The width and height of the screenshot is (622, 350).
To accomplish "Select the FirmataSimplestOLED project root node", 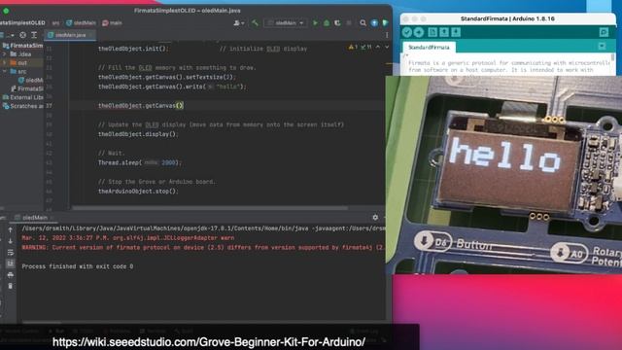I will point(22,46).
